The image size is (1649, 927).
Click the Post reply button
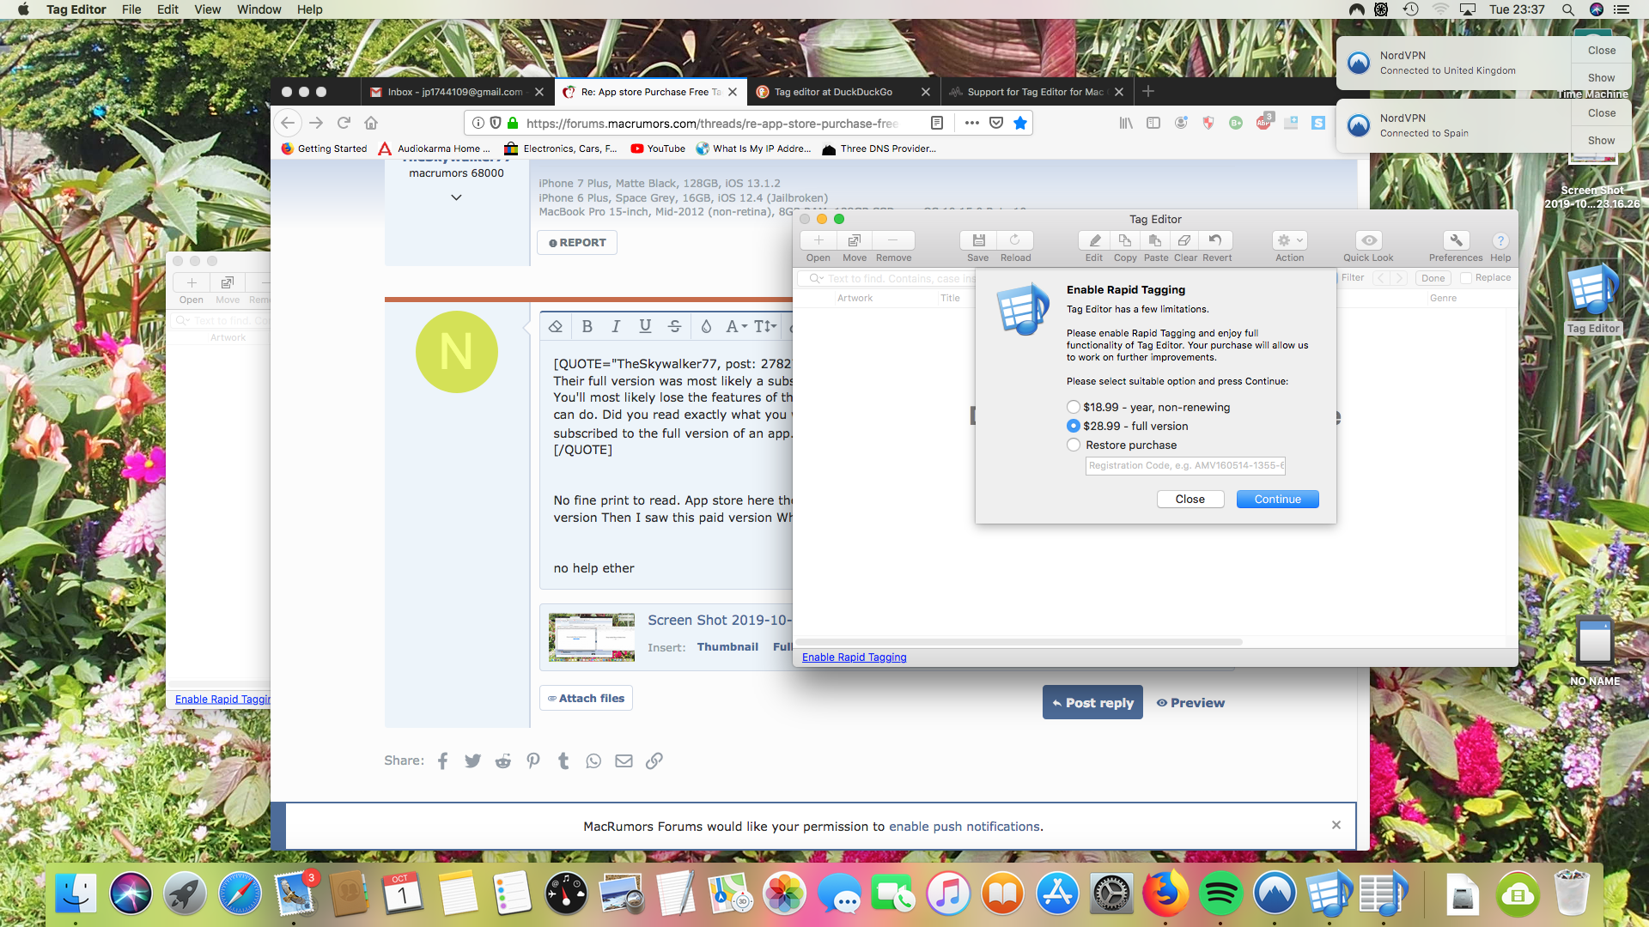(1092, 702)
